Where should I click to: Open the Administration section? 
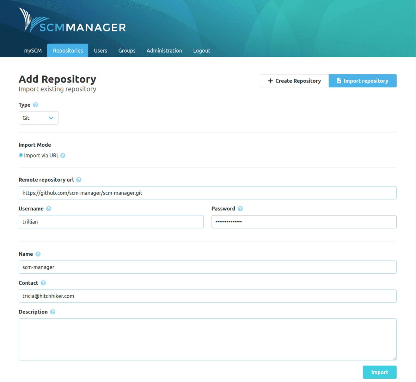coord(164,50)
